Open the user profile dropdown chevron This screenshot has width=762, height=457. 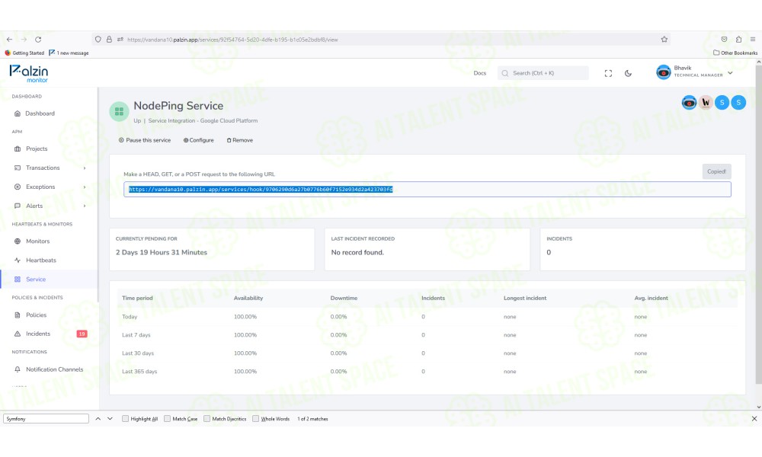pyautogui.click(x=730, y=73)
